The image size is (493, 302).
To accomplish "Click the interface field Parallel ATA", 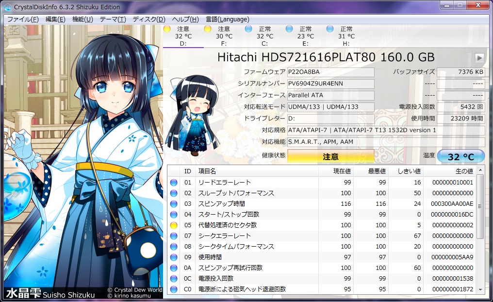I will click(x=331, y=95).
